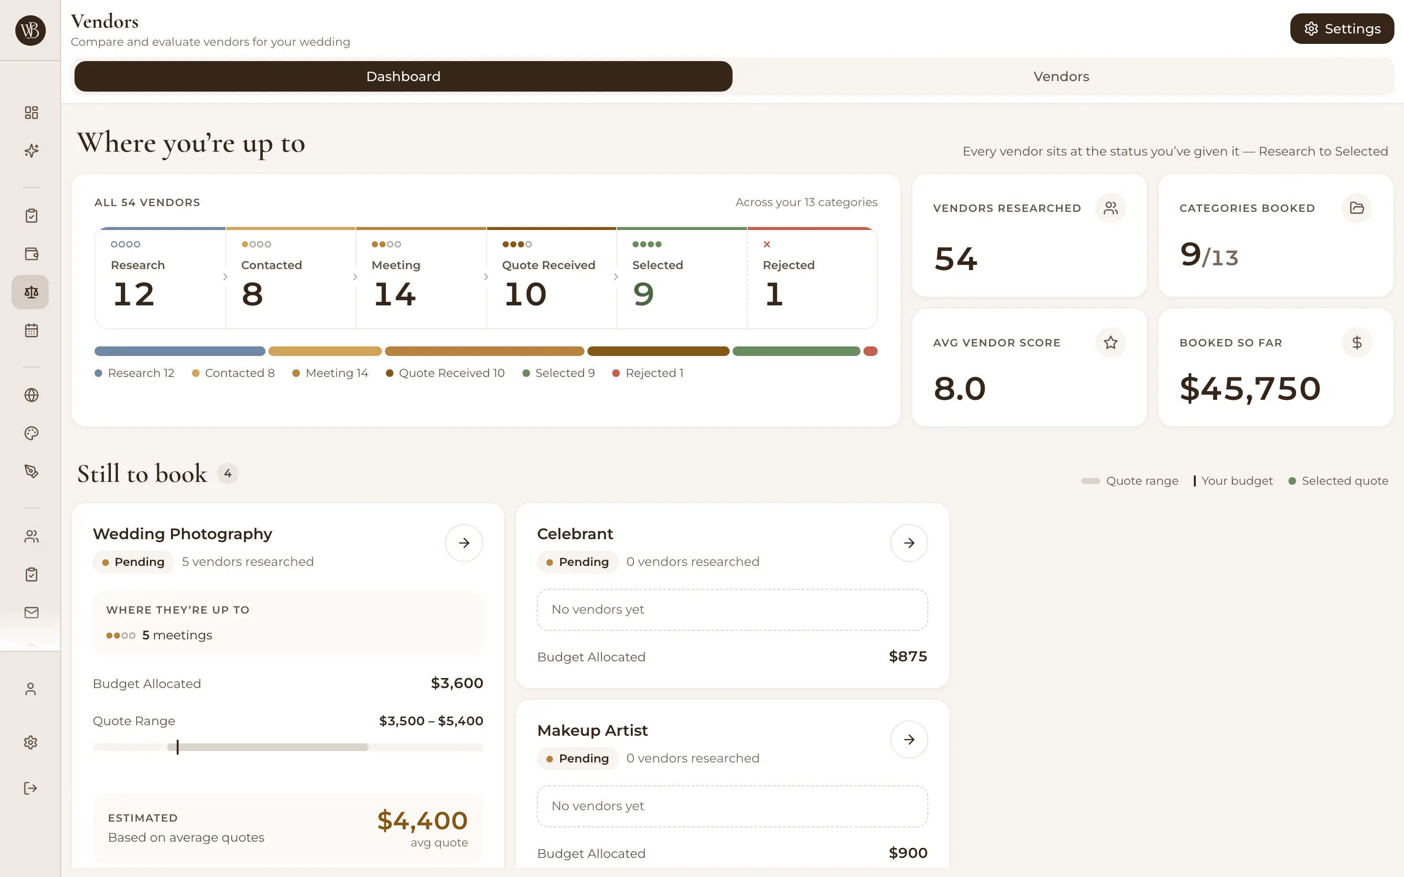Click the WB logo in the sidebar
Viewport: 1404px width, 877px height.
pyautogui.click(x=30, y=30)
